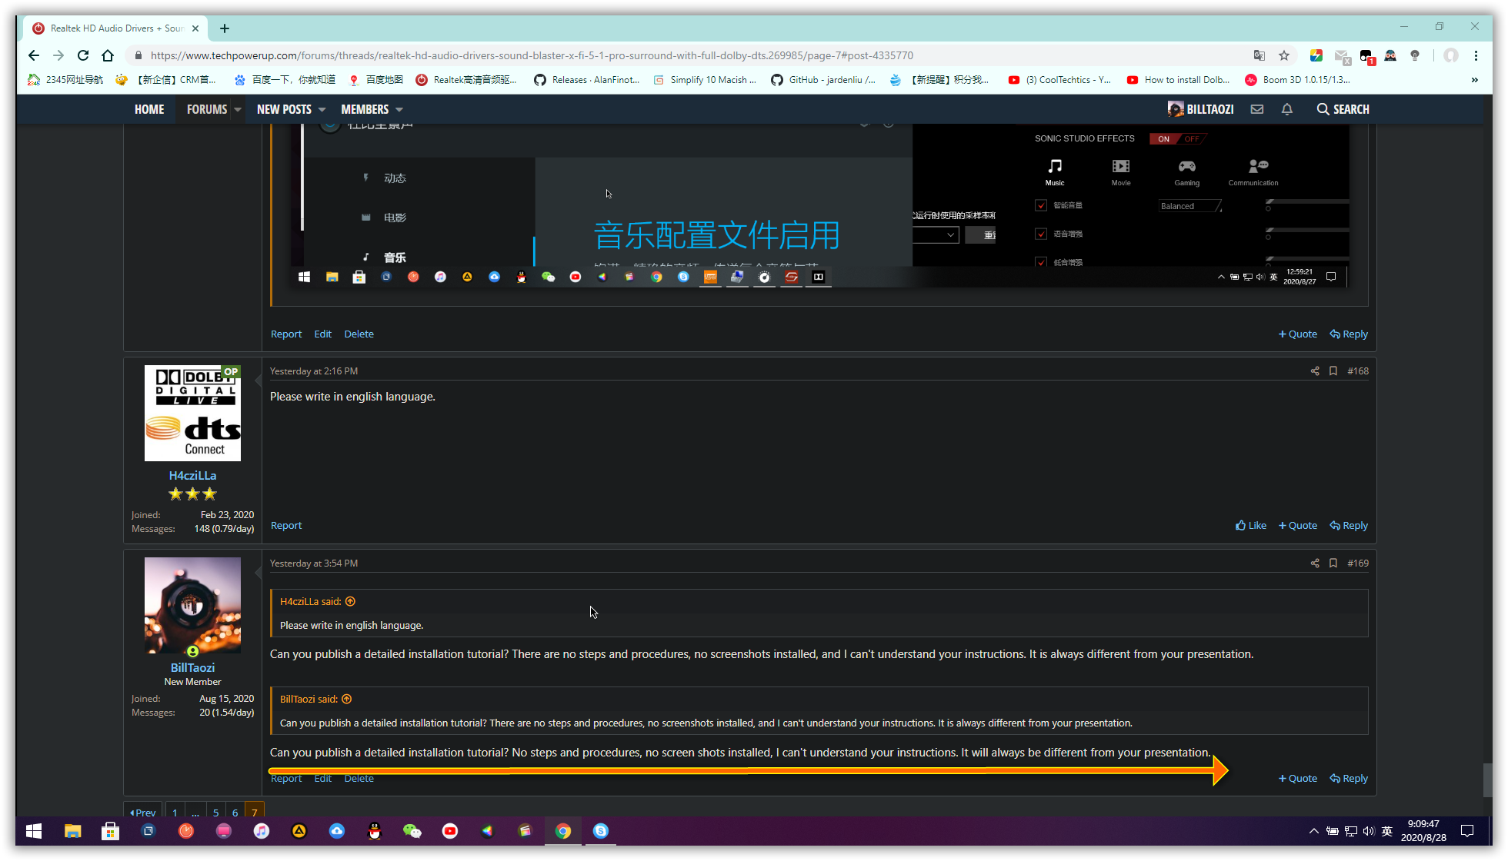Image resolution: width=1508 pixels, height=861 pixels.
Task: Share post #169 via share icon
Action: [1315, 563]
